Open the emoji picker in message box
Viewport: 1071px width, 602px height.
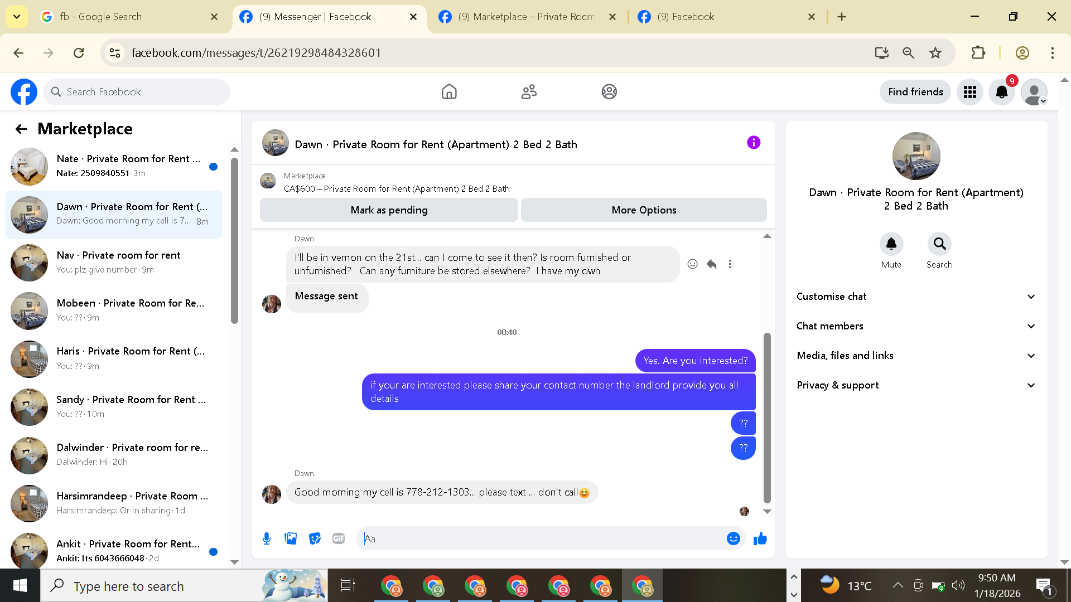coord(733,538)
